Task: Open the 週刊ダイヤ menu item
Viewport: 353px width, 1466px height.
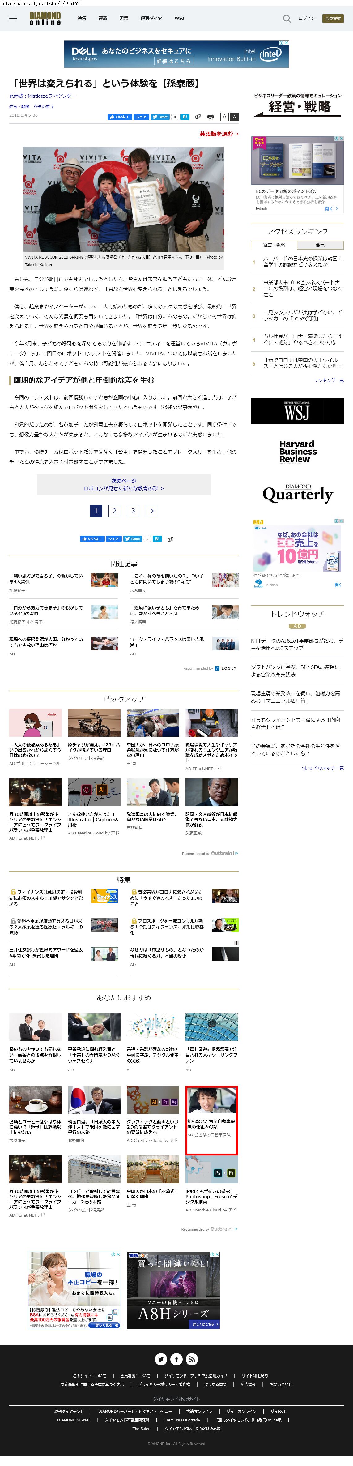Action: (x=151, y=18)
